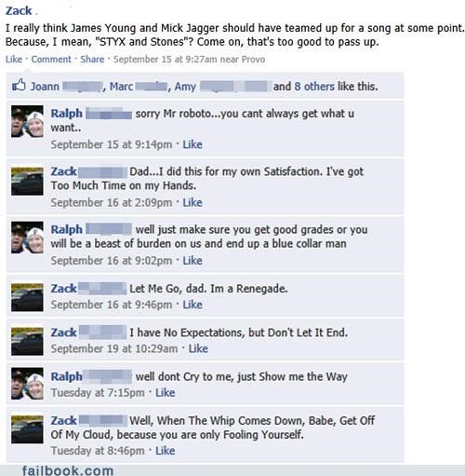Screen dimensions: 465x476
Task: Like the comment posted Tuesday at 8:46pm
Action: coord(166,451)
